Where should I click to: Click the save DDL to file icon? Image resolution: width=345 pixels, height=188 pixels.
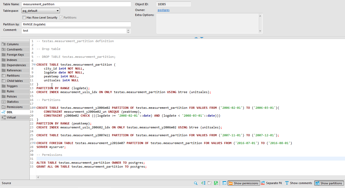point(216,183)
